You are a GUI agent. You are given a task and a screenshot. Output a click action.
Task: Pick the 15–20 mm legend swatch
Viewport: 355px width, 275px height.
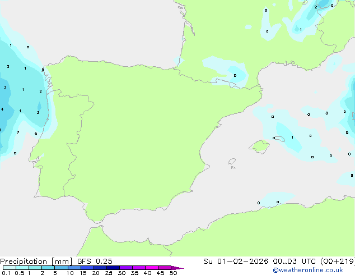coord(87,268)
